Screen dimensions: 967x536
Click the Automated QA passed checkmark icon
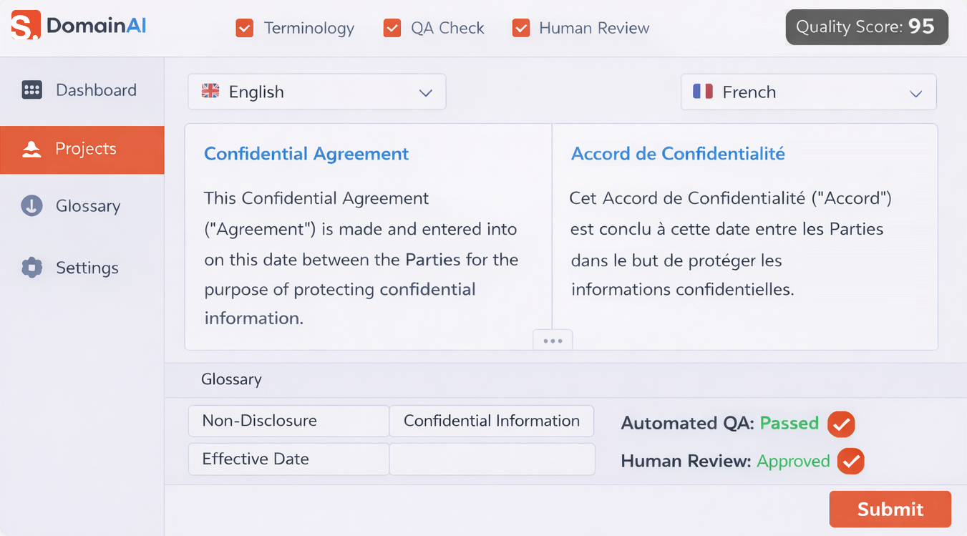point(841,424)
